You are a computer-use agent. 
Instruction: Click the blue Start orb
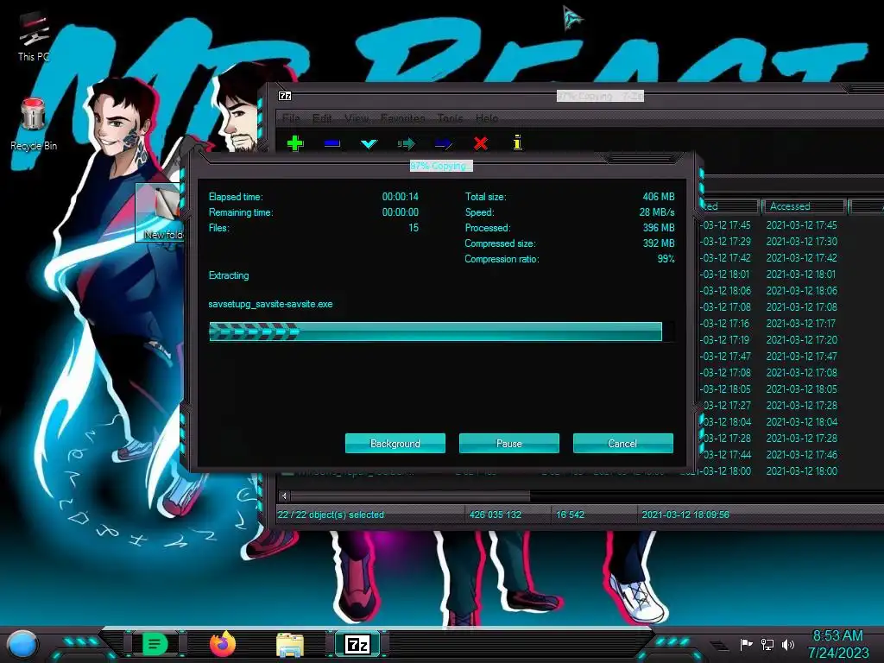(x=22, y=644)
